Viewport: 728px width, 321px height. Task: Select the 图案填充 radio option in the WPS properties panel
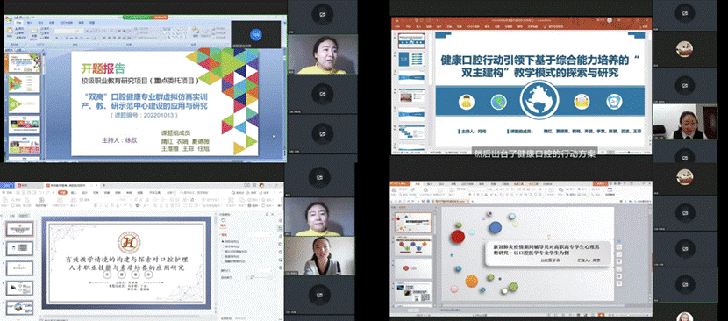pyautogui.click(x=231, y=256)
